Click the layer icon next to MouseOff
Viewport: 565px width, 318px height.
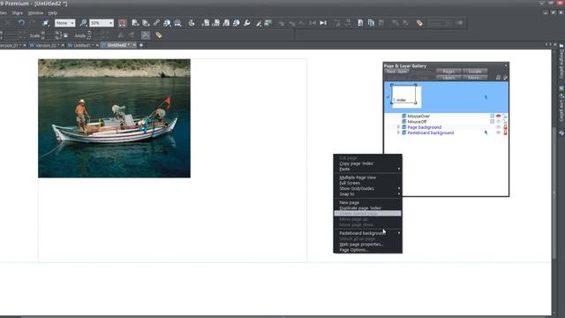coord(404,122)
